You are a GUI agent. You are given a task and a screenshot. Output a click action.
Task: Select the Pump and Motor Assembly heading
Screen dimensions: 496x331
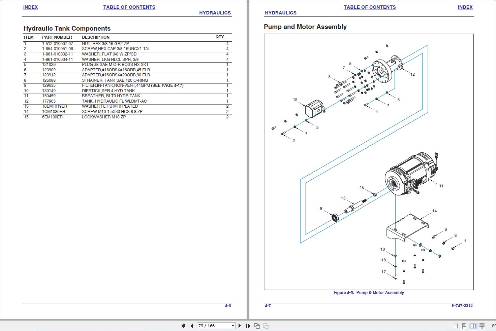(x=305, y=27)
